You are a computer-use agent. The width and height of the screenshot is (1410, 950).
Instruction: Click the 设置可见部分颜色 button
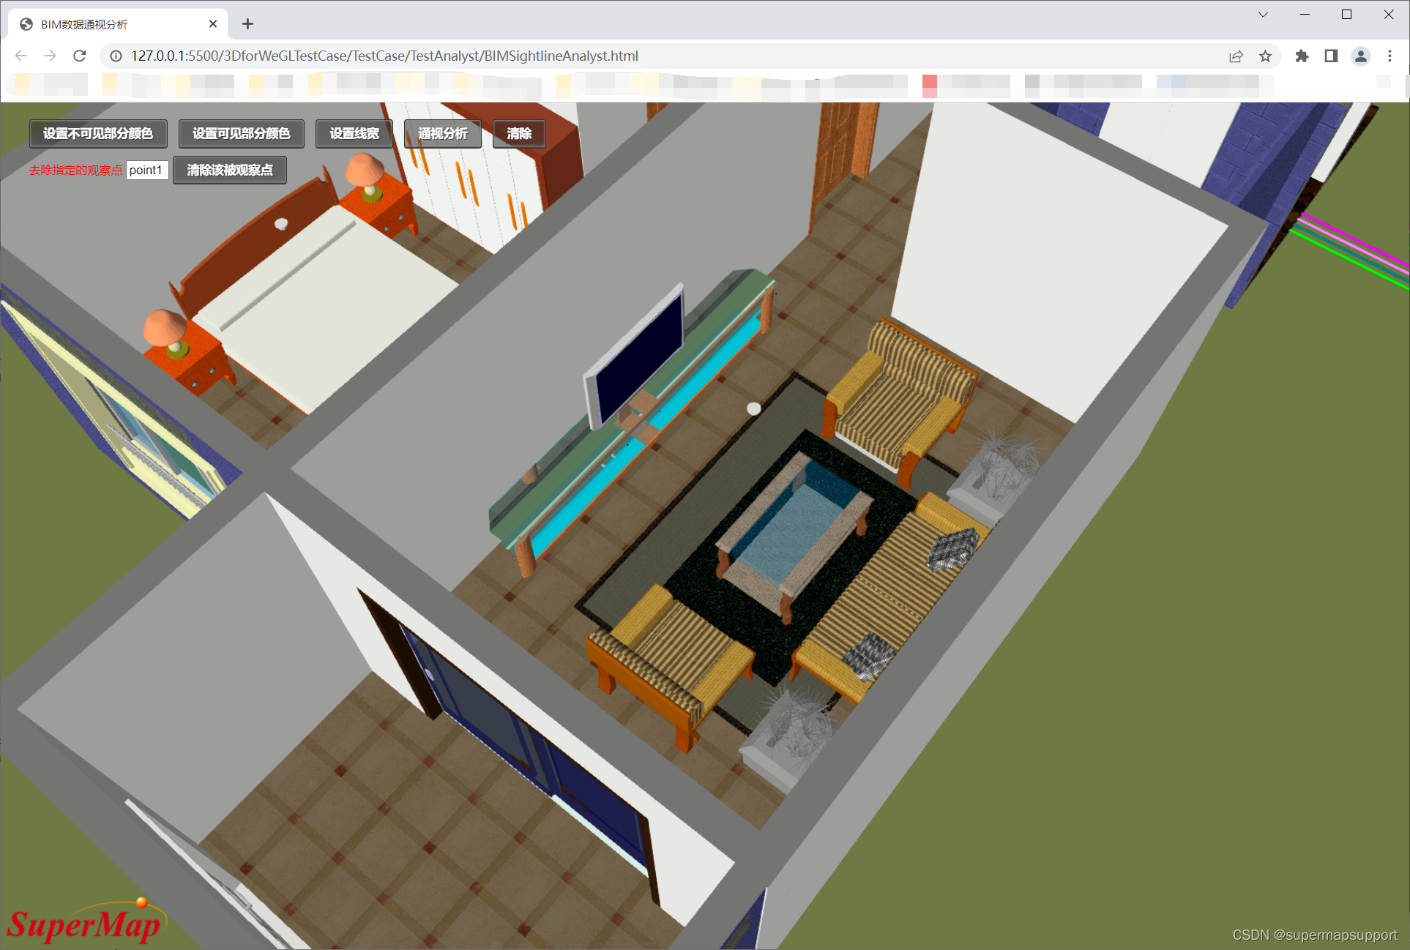point(241,134)
